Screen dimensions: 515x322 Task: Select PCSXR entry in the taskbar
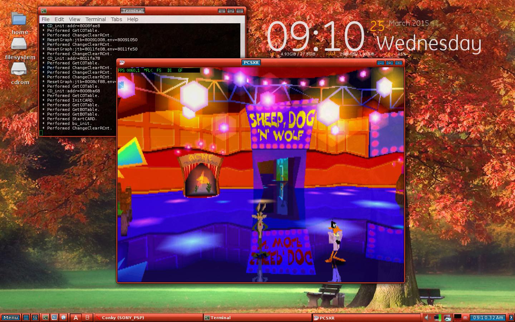366,318
